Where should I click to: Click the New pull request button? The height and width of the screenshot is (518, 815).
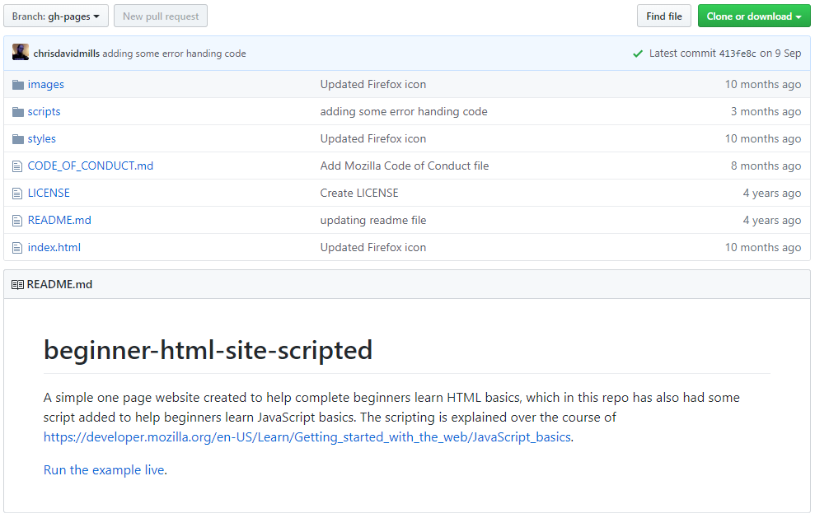pyautogui.click(x=160, y=15)
